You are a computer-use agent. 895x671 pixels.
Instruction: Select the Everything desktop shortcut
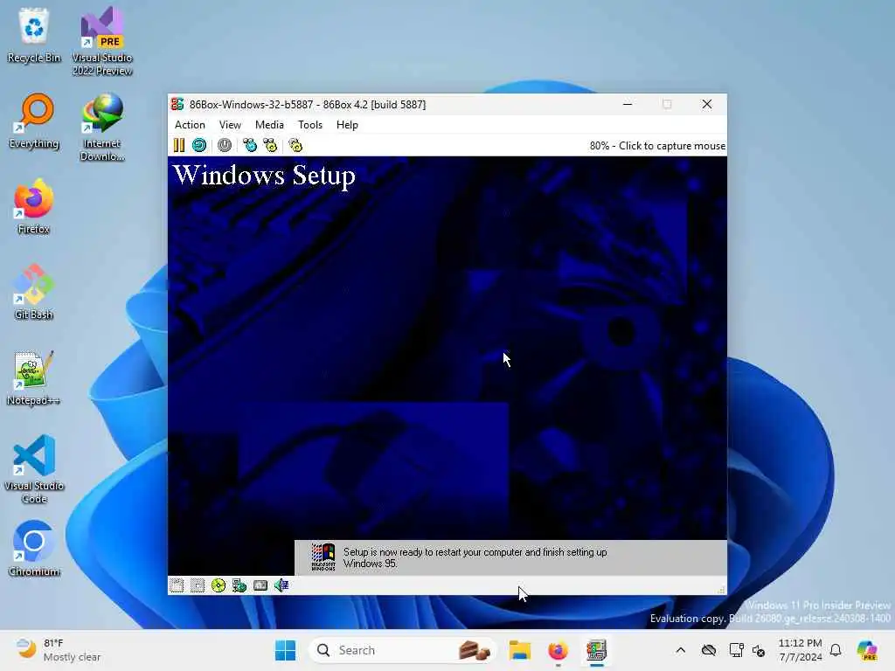click(34, 121)
